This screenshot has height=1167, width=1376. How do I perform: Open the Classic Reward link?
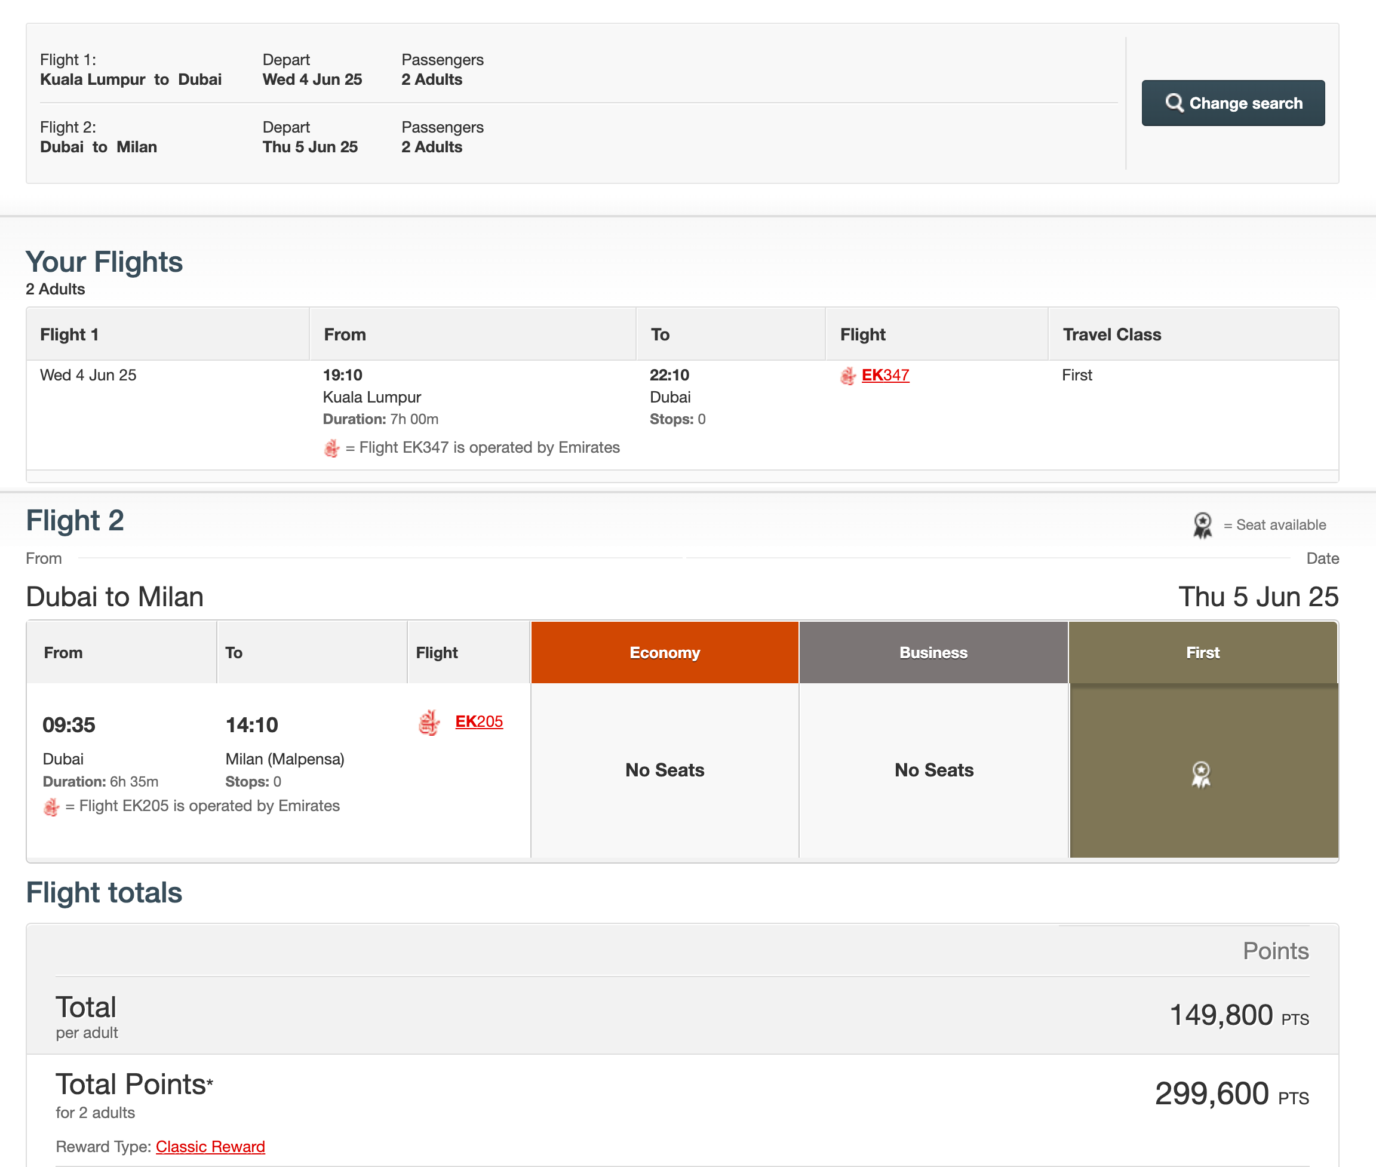tap(210, 1147)
